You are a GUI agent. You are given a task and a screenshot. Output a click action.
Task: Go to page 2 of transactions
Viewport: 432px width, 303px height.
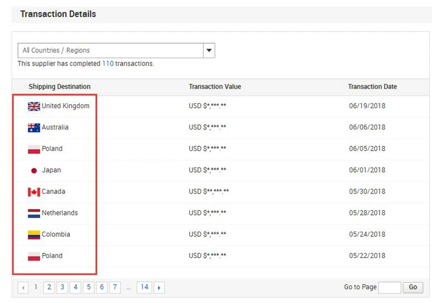(50, 287)
